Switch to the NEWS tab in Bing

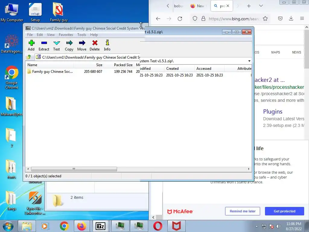pyautogui.click(x=297, y=52)
